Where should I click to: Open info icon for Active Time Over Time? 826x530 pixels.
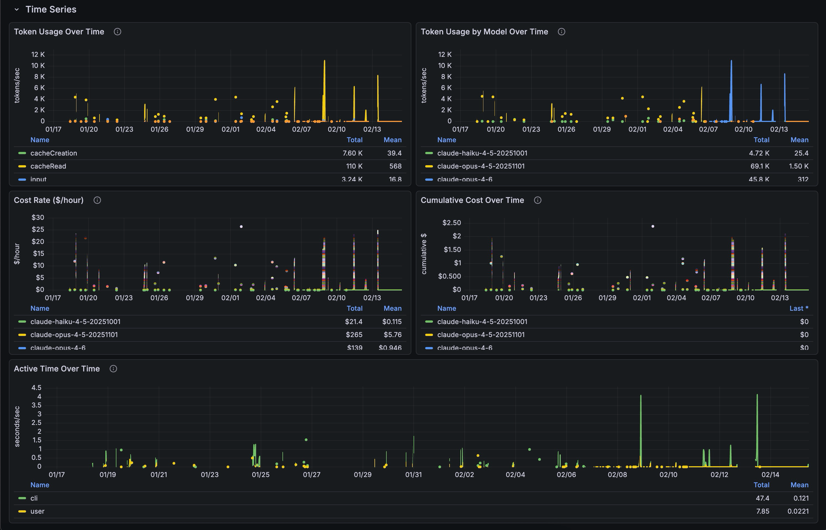tap(113, 369)
